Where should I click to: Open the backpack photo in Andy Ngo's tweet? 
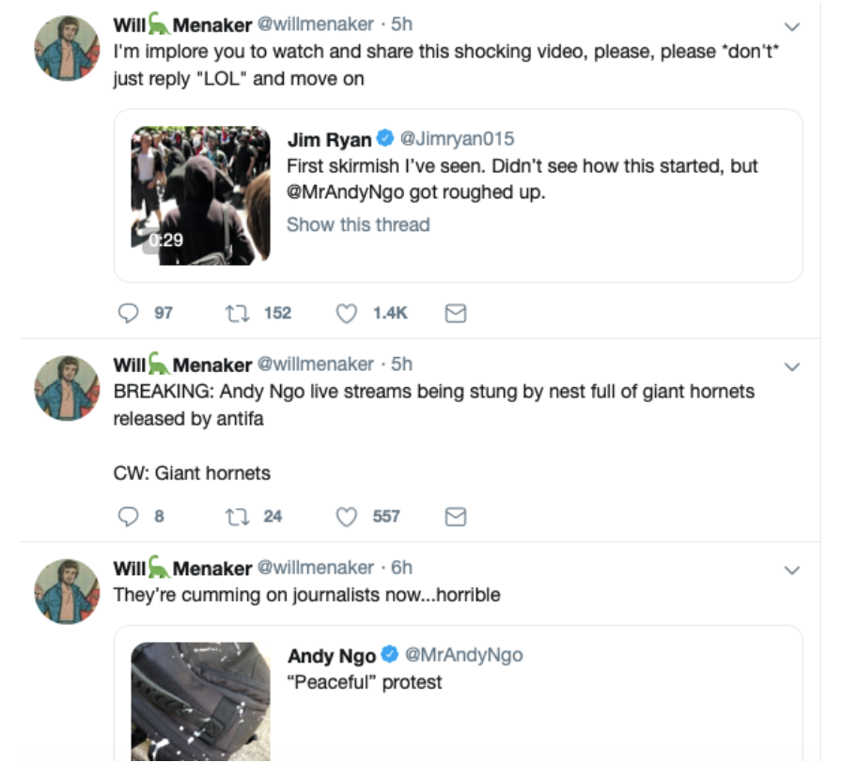click(x=200, y=701)
